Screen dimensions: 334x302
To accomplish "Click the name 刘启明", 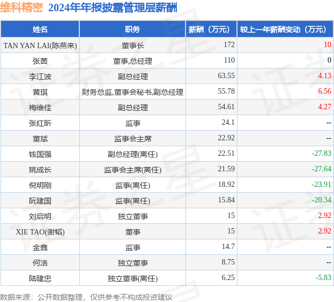I will (40, 216).
